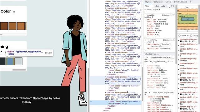Select the Dark Gray clothing color swatch
The width and height of the screenshot is (200, 112).
pos(3,61)
